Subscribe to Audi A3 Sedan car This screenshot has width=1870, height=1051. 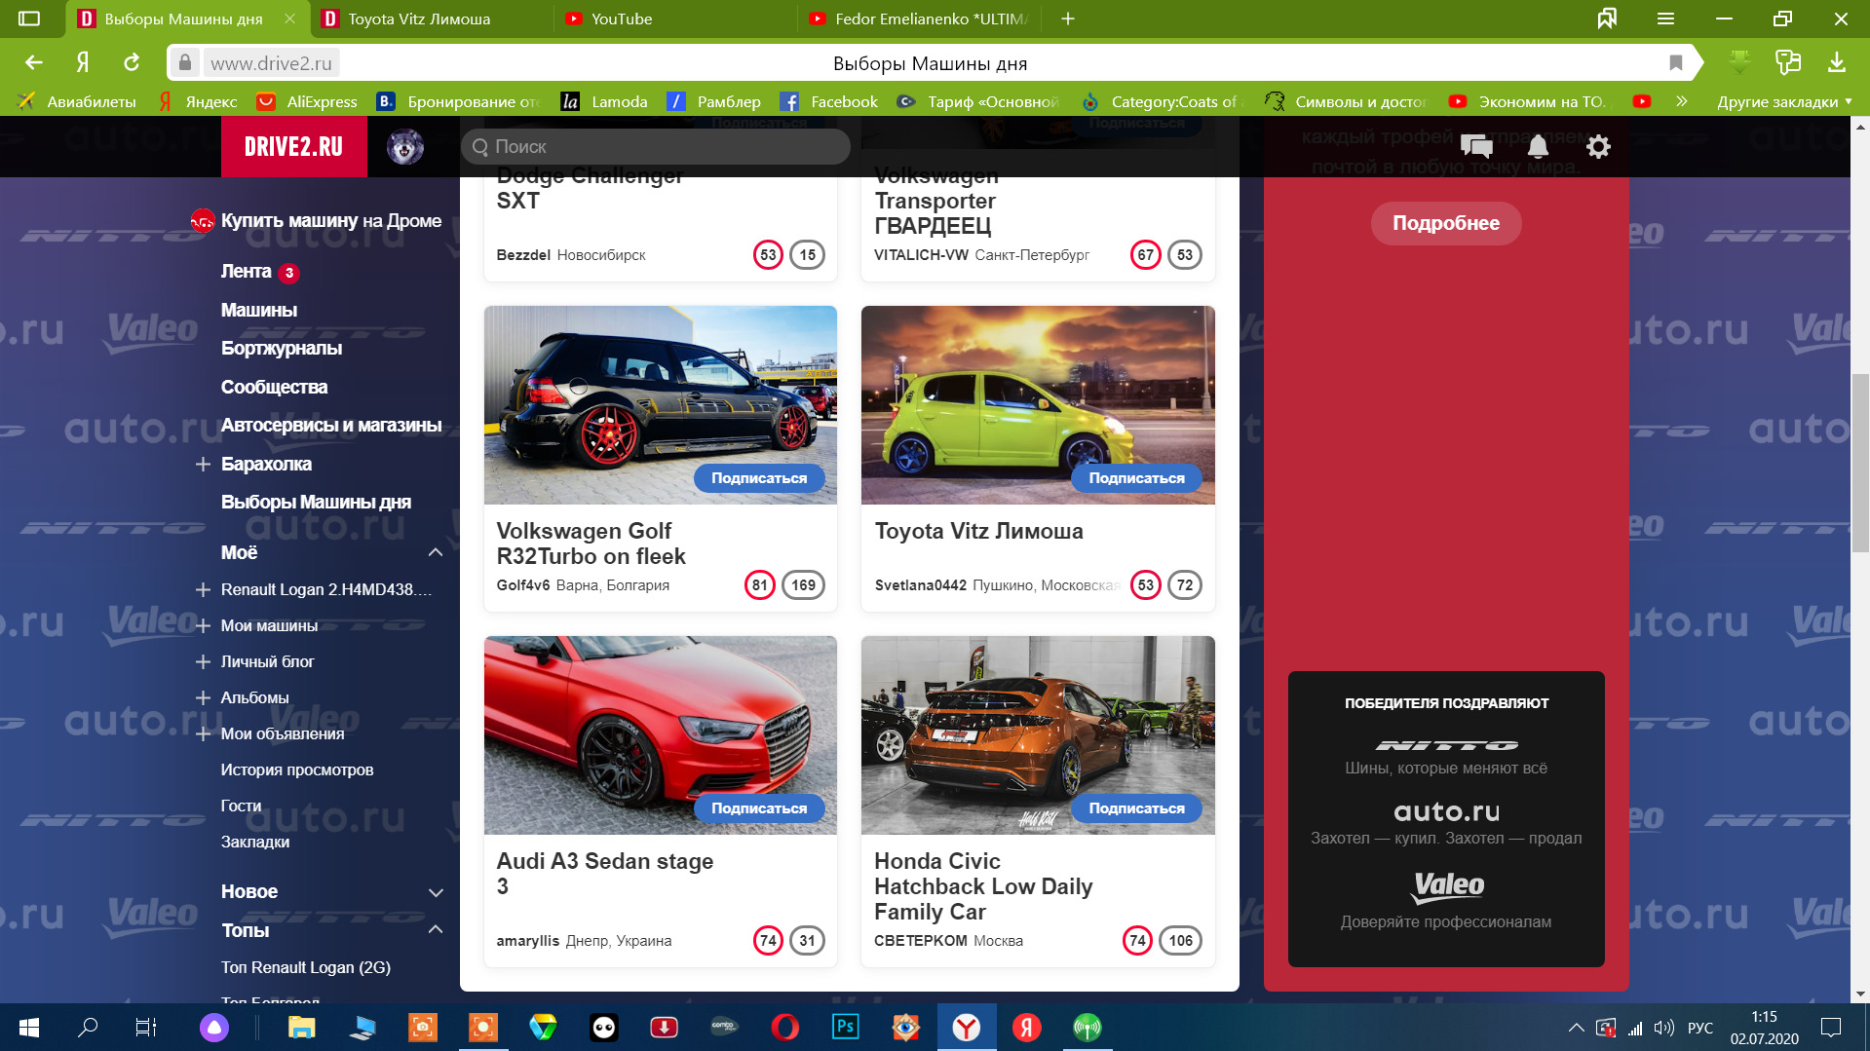pyautogui.click(x=759, y=808)
